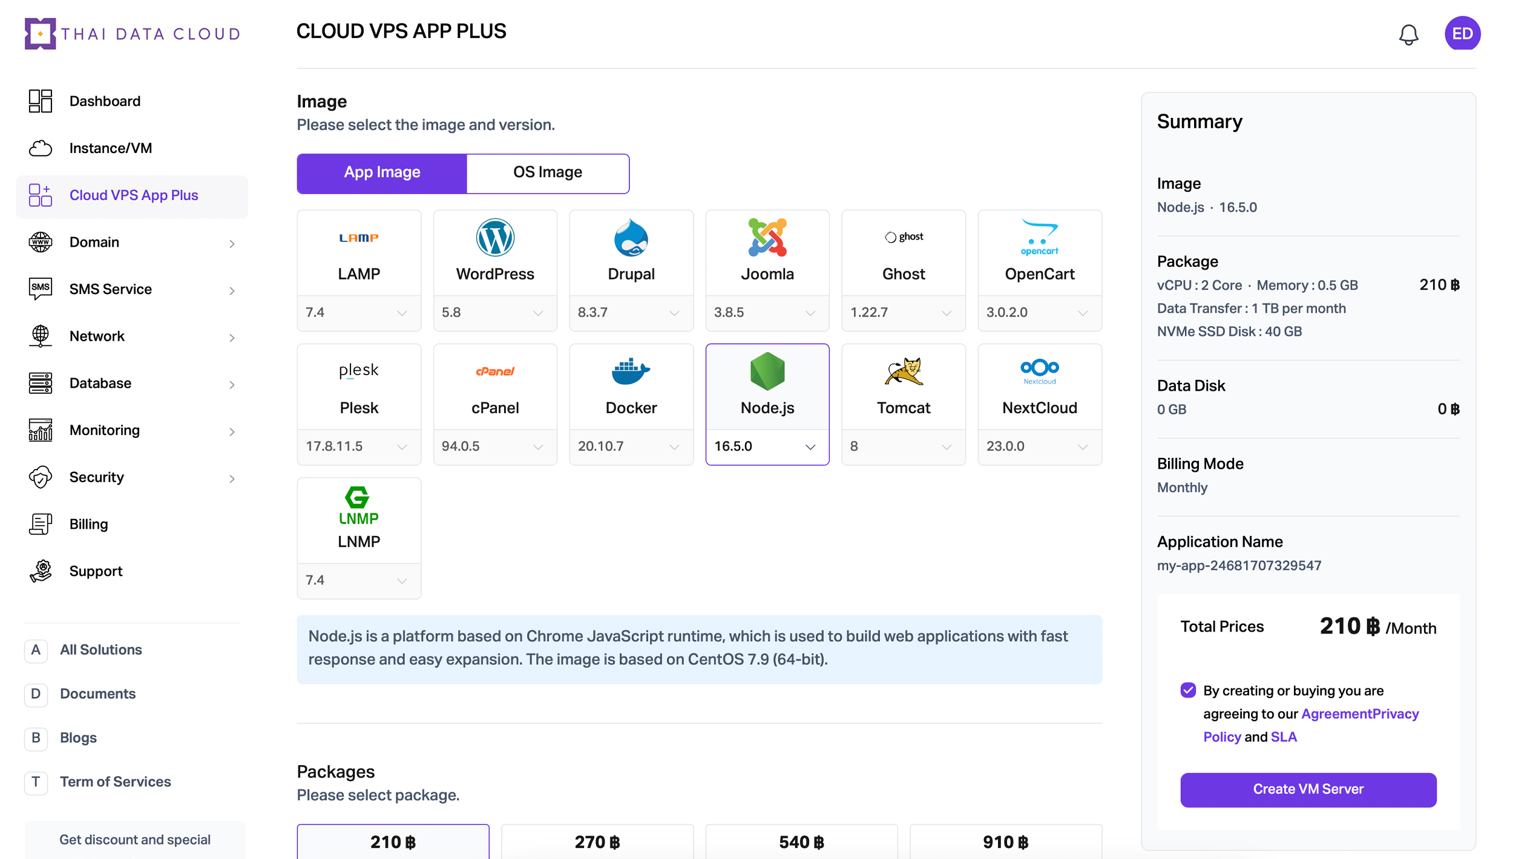Viewport: 1513px width, 859px height.
Task: Open the Ghost 1.22.7 version dropdown
Action: pyautogui.click(x=904, y=313)
